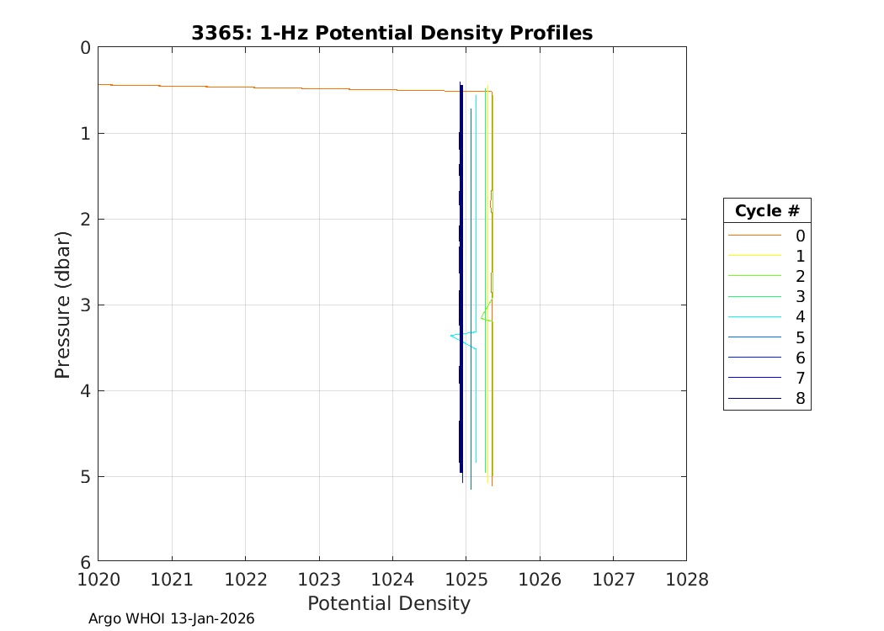Click the x-axis tick label 1025
The width and height of the screenshot is (884, 631).
(x=466, y=580)
